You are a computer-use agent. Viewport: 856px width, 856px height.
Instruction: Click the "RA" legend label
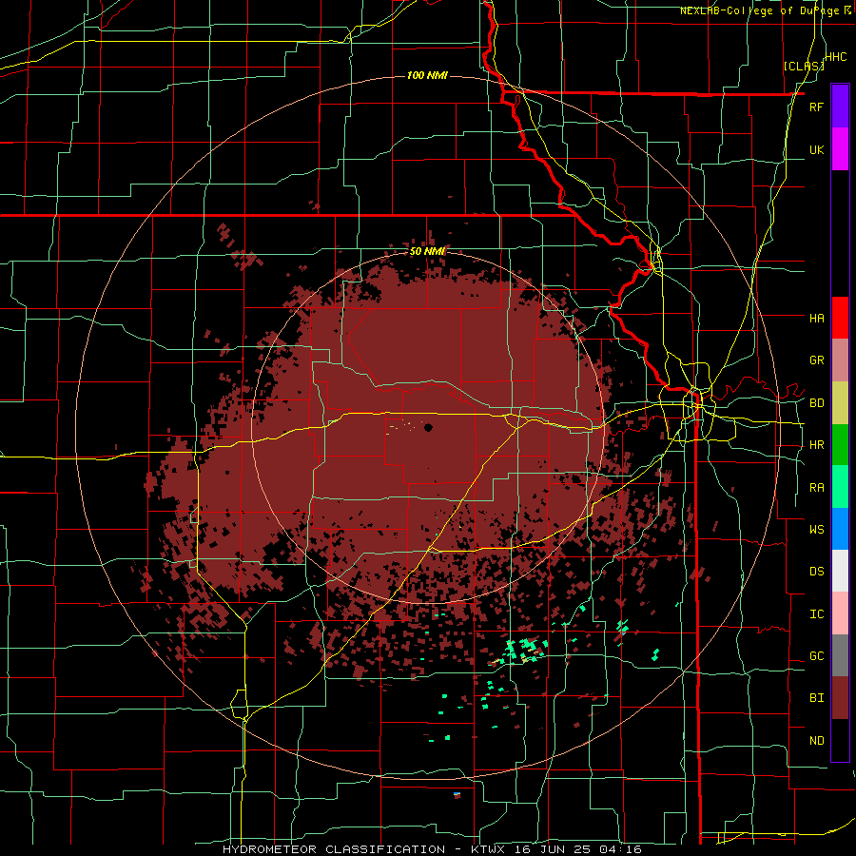tap(816, 488)
